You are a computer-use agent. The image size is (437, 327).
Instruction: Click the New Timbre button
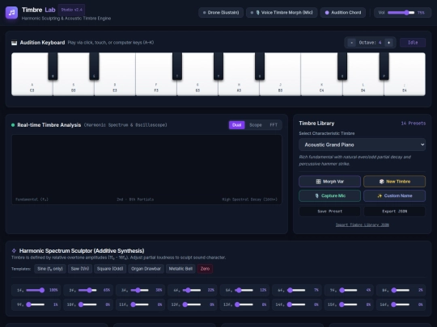(394, 182)
